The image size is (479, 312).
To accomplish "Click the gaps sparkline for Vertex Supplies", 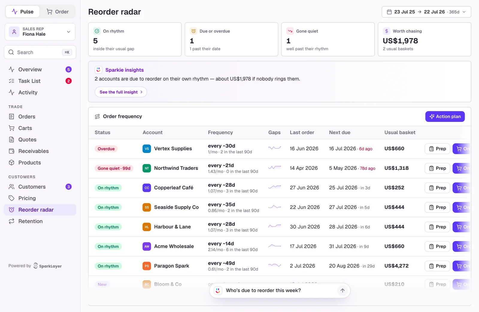I will point(275,148).
